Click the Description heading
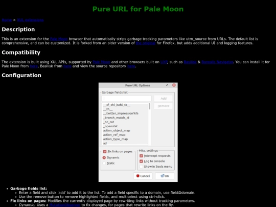276x207 pixels. tap(18, 30)
